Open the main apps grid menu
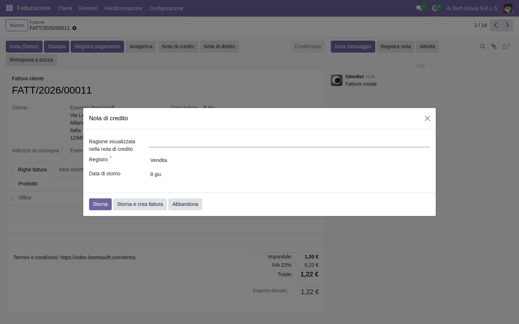Image resolution: width=519 pixels, height=324 pixels. pos(10,8)
